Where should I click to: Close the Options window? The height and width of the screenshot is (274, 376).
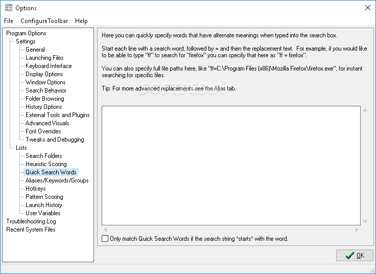pyautogui.click(x=368, y=8)
